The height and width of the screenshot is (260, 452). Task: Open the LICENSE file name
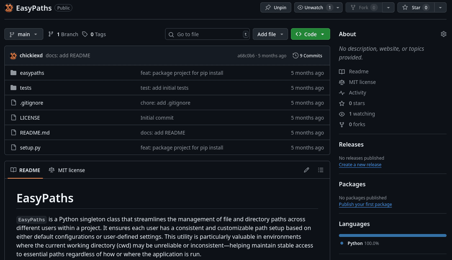(30, 118)
